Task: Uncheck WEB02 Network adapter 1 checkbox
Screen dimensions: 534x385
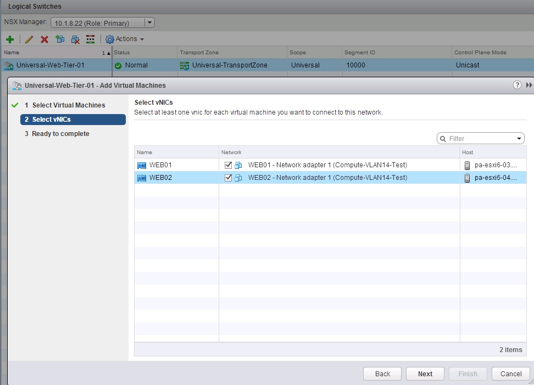Action: (x=229, y=177)
